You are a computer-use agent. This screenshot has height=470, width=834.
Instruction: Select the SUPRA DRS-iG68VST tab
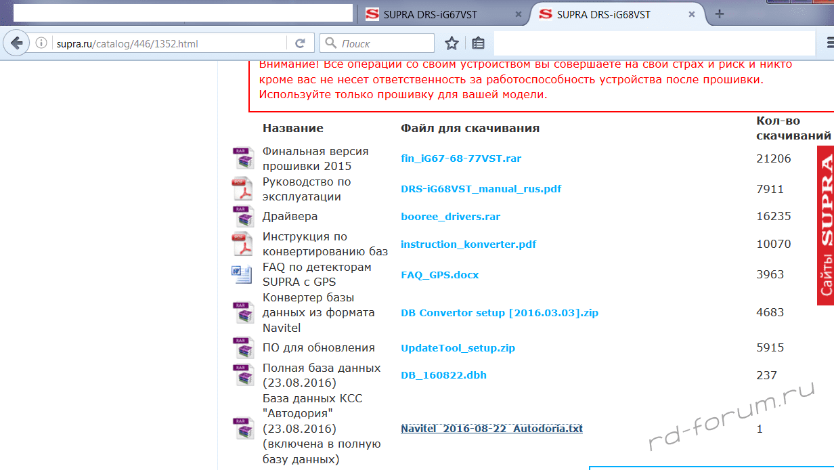tap(617, 14)
